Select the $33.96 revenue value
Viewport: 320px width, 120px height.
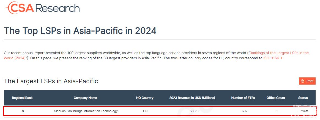click(x=195, y=111)
